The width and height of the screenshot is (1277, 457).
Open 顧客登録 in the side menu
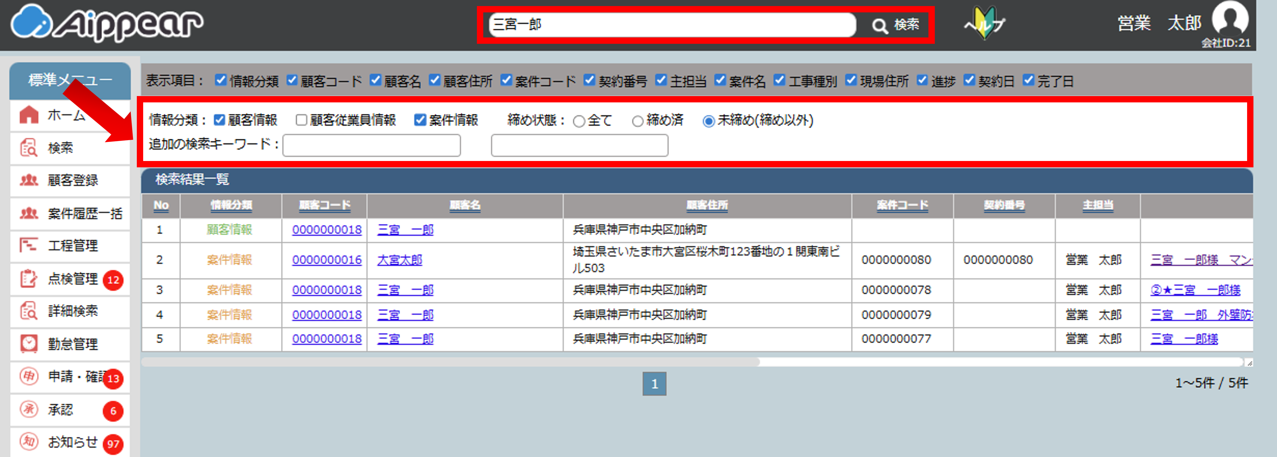pos(72,180)
